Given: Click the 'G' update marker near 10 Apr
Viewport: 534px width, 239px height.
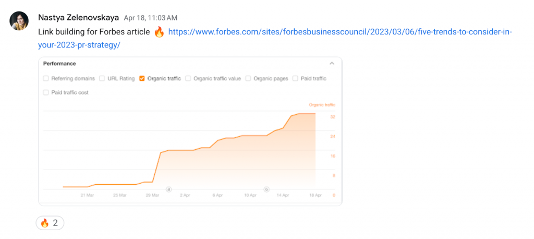Looking at the screenshot, I should [x=266, y=189].
